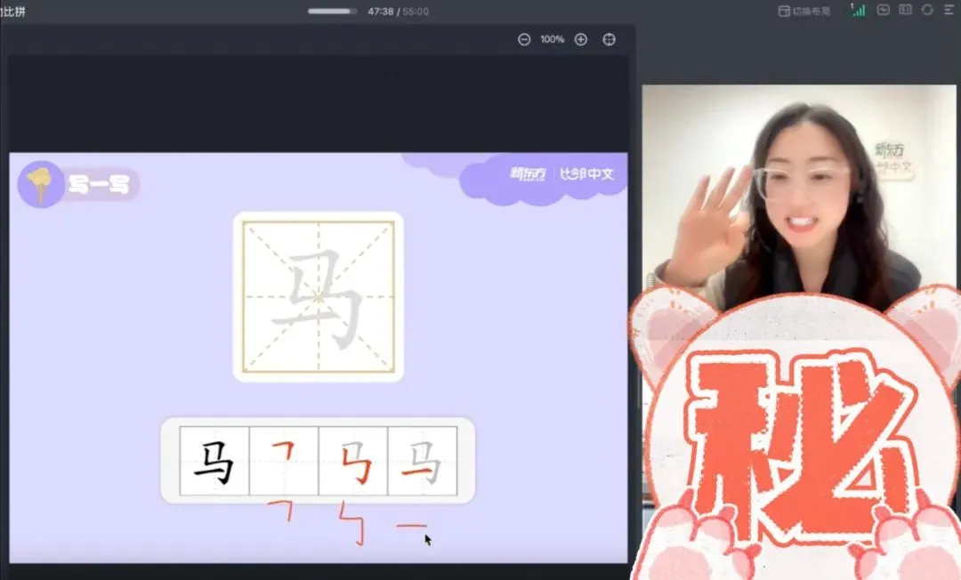Viewport: 961px width, 580px height.
Task: Click the 切换布局 switch layout button
Action: [804, 11]
